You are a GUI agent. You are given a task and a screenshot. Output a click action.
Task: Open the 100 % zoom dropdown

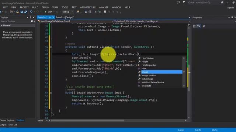point(47,121)
